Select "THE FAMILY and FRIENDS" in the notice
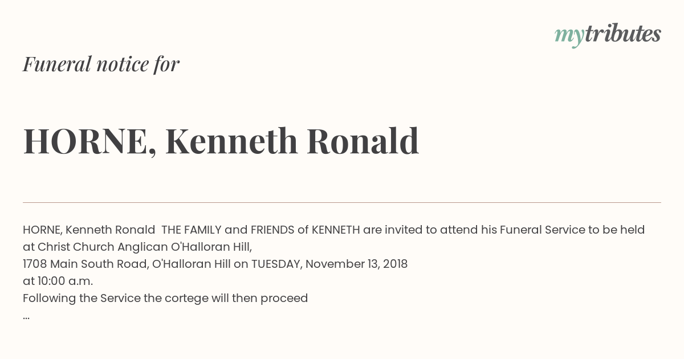The height and width of the screenshot is (359, 684). click(x=228, y=230)
